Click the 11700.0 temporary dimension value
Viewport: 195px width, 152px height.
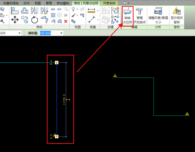(64, 100)
